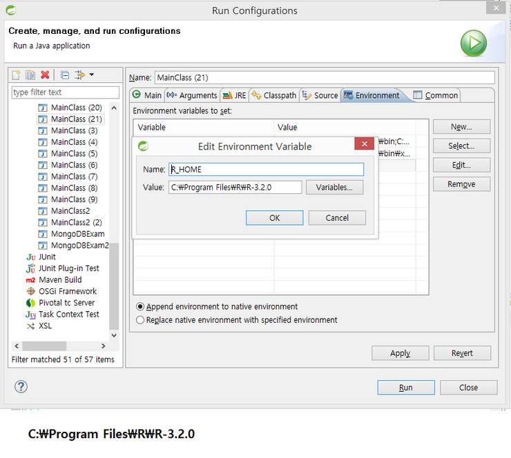The height and width of the screenshot is (458, 511).
Task: Close the Edit Environment Variable dialog
Action: tap(364, 144)
